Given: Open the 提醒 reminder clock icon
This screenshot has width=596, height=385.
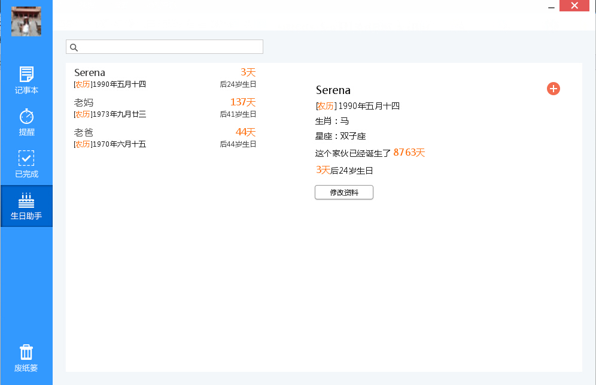Looking at the screenshot, I should [x=26, y=116].
